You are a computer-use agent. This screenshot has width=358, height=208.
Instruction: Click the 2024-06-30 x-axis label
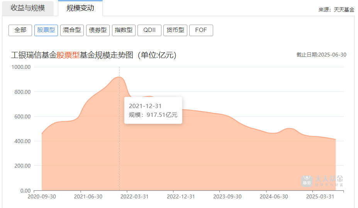click(x=274, y=196)
